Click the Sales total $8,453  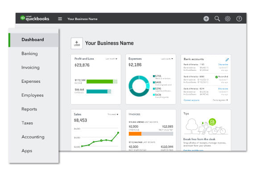(x=80, y=121)
